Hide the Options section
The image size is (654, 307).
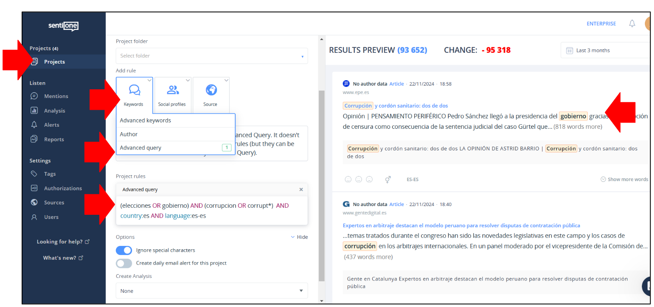299,237
